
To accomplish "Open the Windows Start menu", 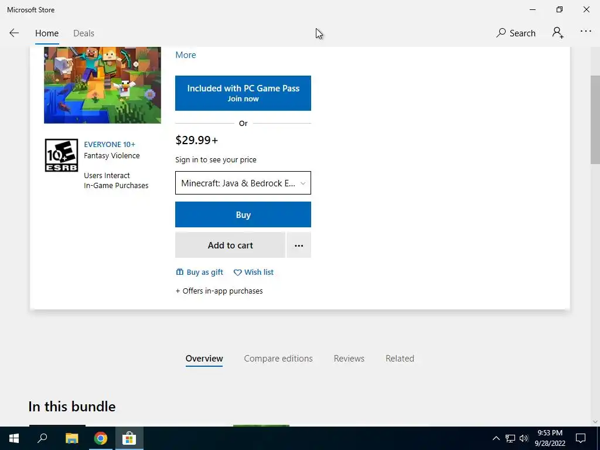I will point(14,438).
